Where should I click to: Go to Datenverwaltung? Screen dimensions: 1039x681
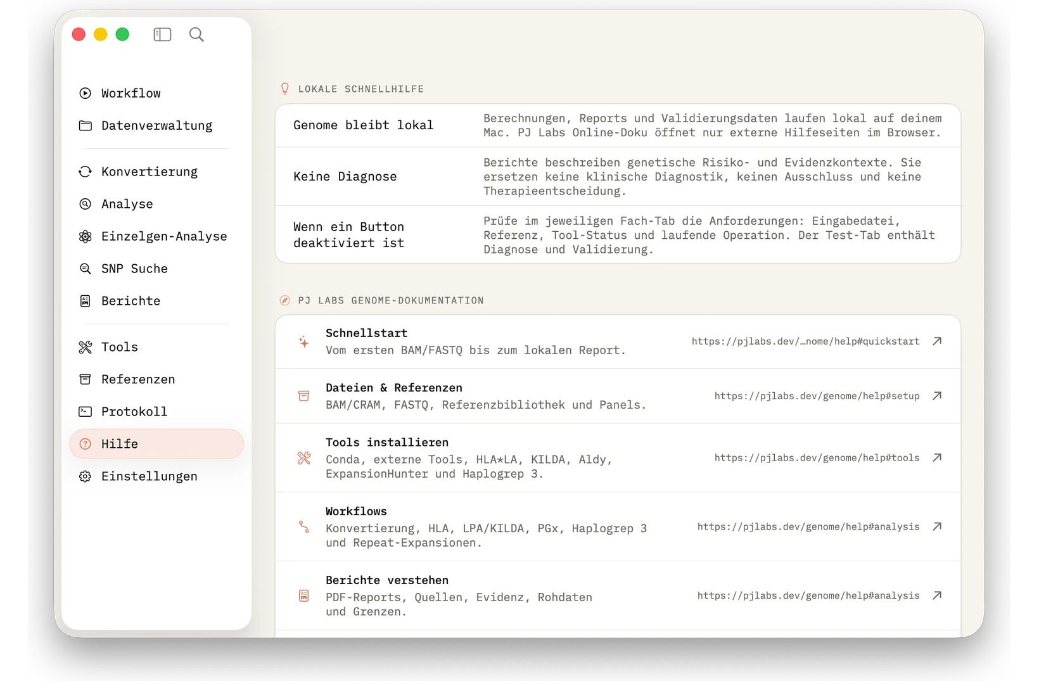[156, 125]
